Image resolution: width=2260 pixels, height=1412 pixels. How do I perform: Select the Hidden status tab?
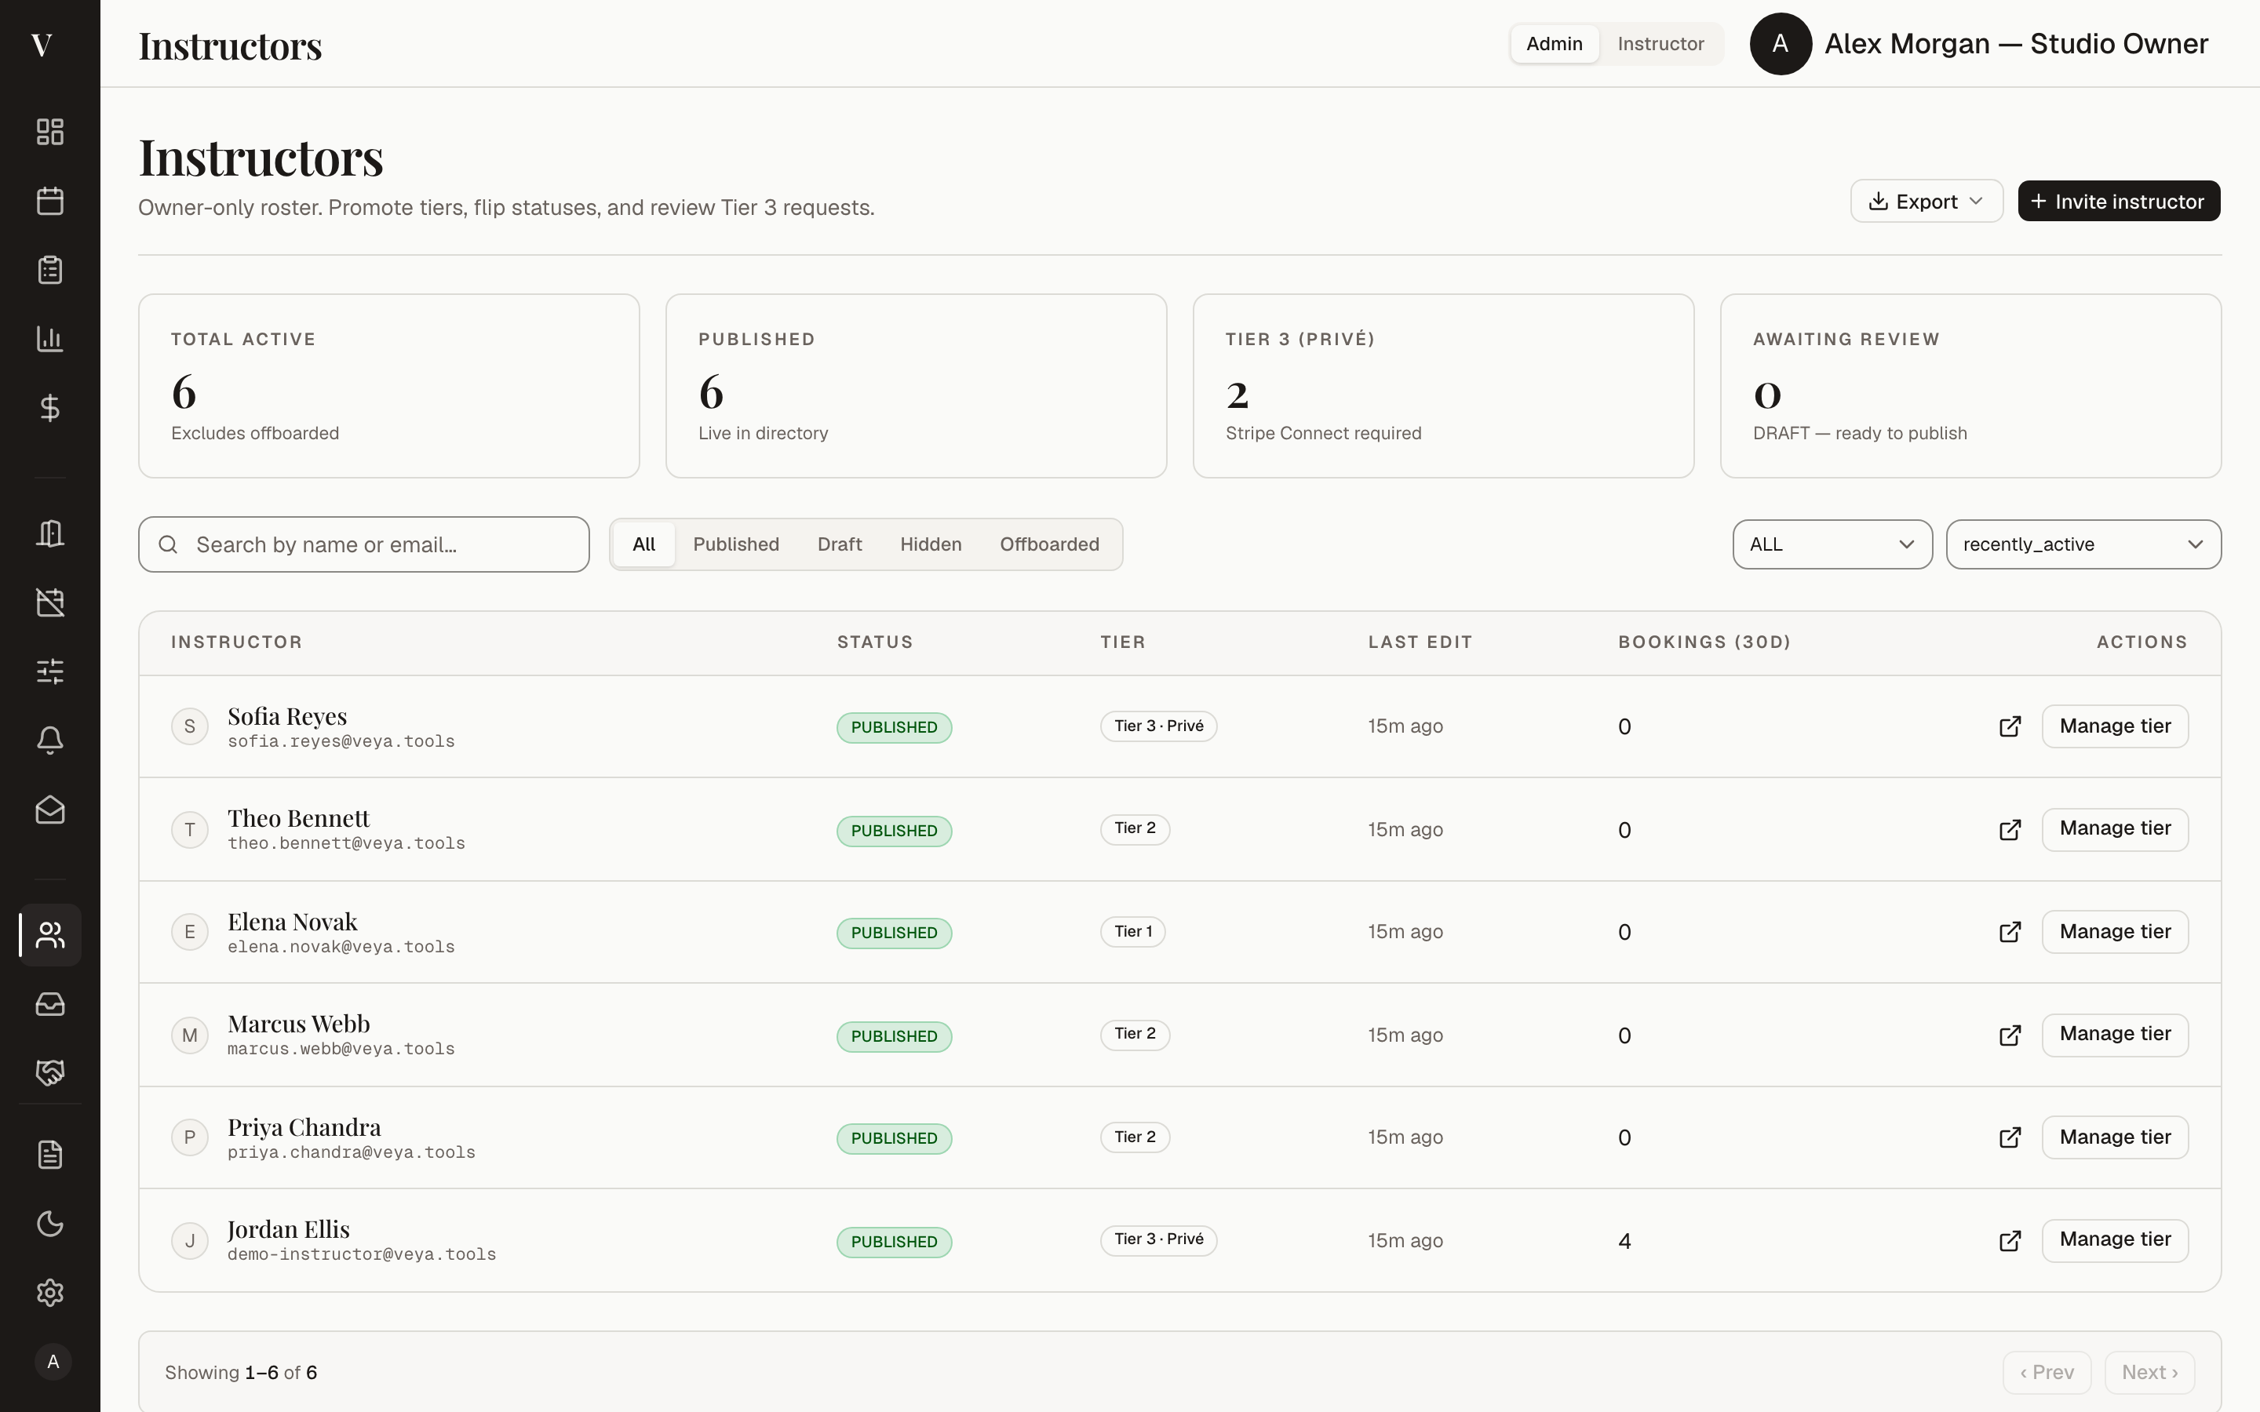coord(930,544)
